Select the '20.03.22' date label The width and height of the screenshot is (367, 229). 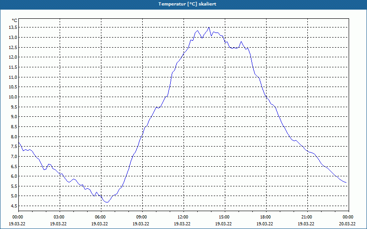347,224
